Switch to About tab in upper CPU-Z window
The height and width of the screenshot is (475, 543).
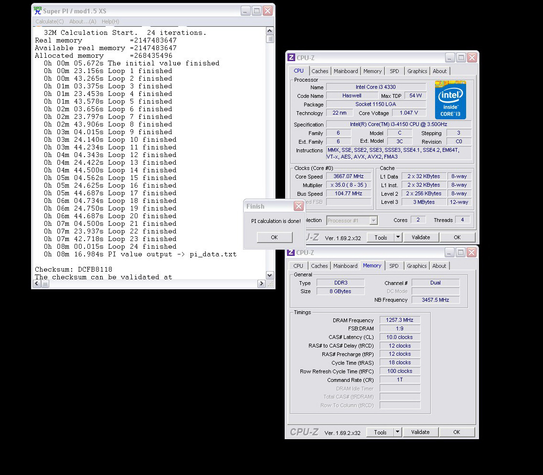click(439, 71)
